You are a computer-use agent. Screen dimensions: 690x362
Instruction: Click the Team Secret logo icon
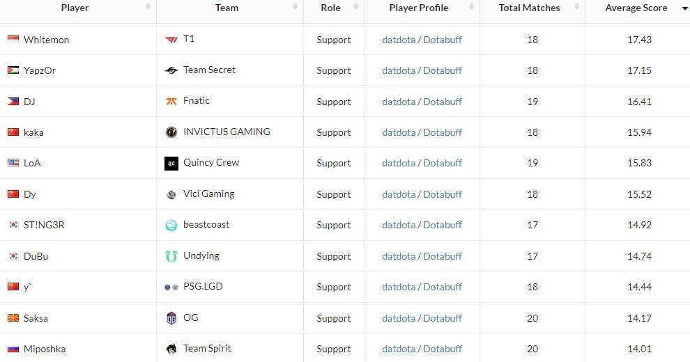[x=171, y=70]
